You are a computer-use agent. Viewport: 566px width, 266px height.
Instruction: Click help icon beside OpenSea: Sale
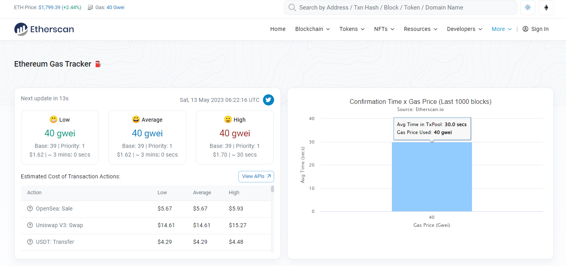[30, 209]
